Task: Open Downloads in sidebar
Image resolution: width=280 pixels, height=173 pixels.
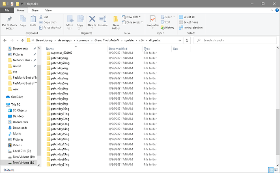Action: point(18,128)
